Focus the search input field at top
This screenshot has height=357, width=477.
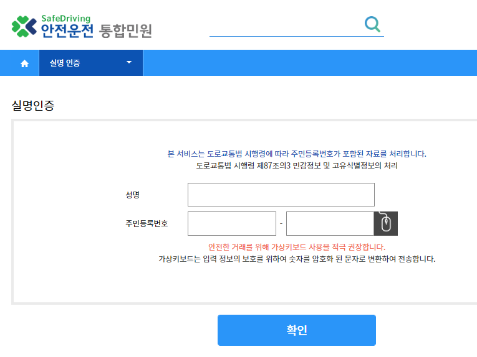(x=286, y=25)
